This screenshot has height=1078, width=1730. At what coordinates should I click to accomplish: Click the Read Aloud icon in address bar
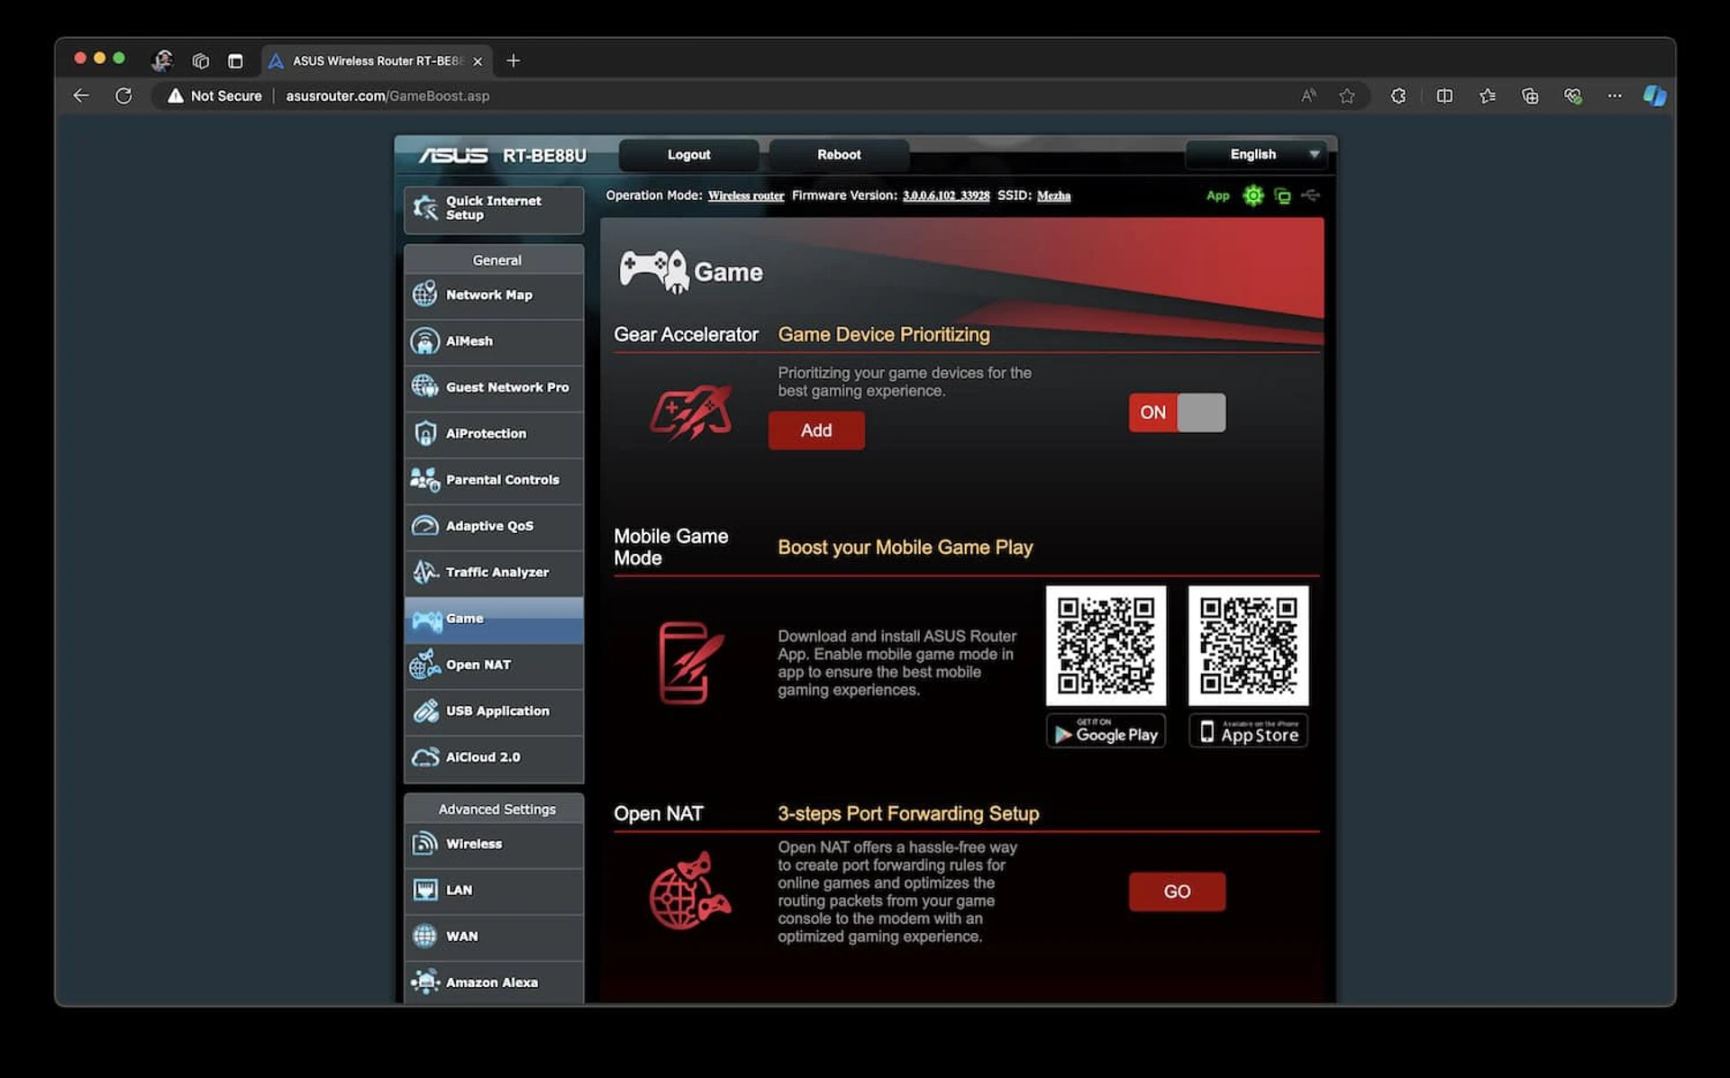pyautogui.click(x=1309, y=95)
